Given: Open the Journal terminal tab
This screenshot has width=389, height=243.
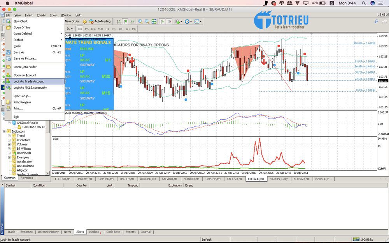Looking at the screenshot, I should pos(145,232).
